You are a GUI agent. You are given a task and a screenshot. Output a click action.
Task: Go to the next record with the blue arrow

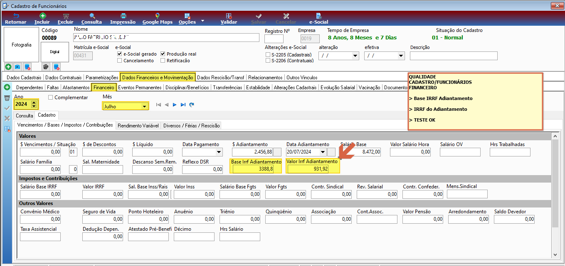[x=175, y=105]
